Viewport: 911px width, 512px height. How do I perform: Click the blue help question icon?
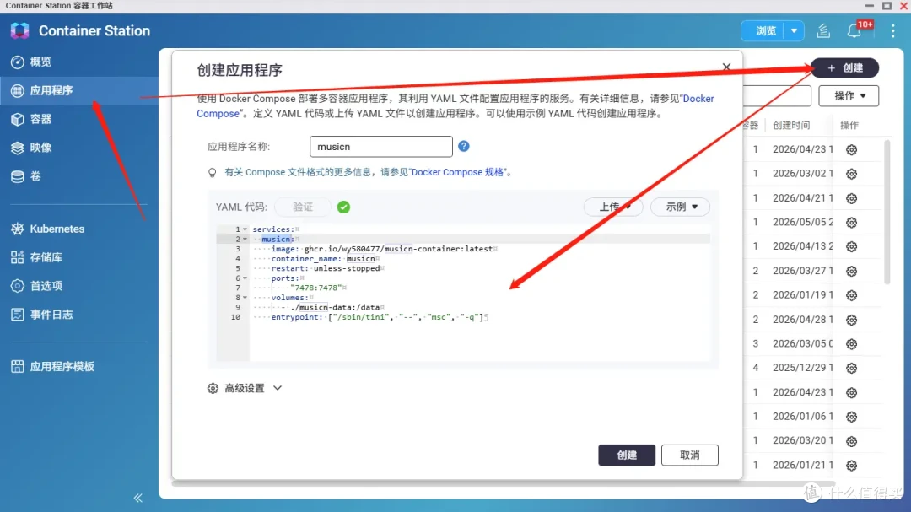464,146
